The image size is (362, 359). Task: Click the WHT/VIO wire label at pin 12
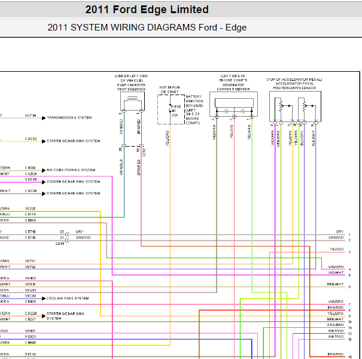(336, 331)
